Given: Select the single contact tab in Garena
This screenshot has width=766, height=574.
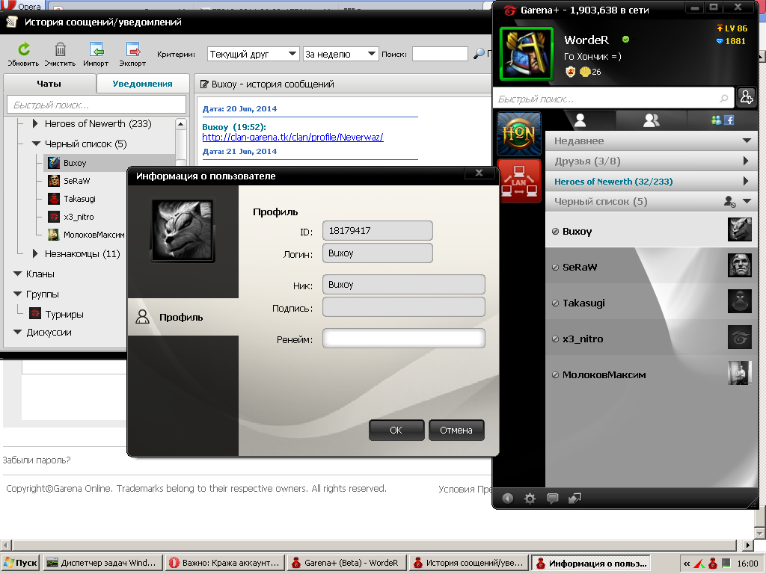Looking at the screenshot, I should coord(580,120).
